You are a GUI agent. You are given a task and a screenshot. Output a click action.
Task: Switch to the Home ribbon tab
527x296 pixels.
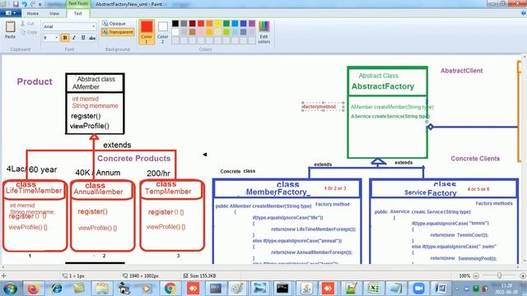[33, 13]
